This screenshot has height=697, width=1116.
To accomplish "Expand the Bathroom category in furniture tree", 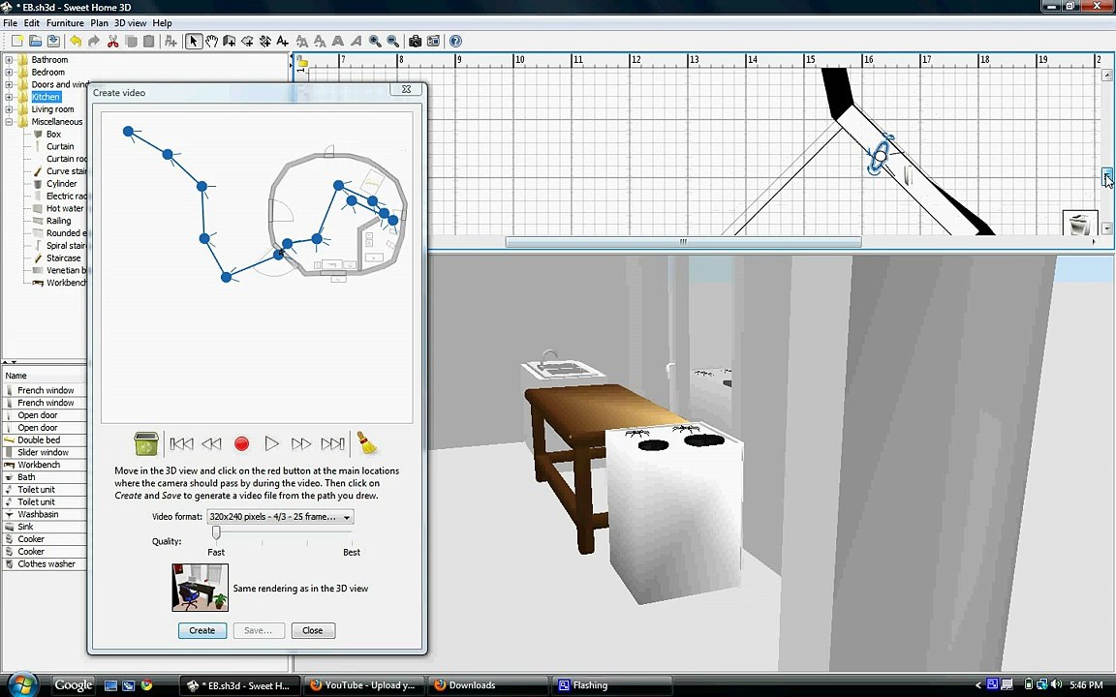I will [9, 60].
